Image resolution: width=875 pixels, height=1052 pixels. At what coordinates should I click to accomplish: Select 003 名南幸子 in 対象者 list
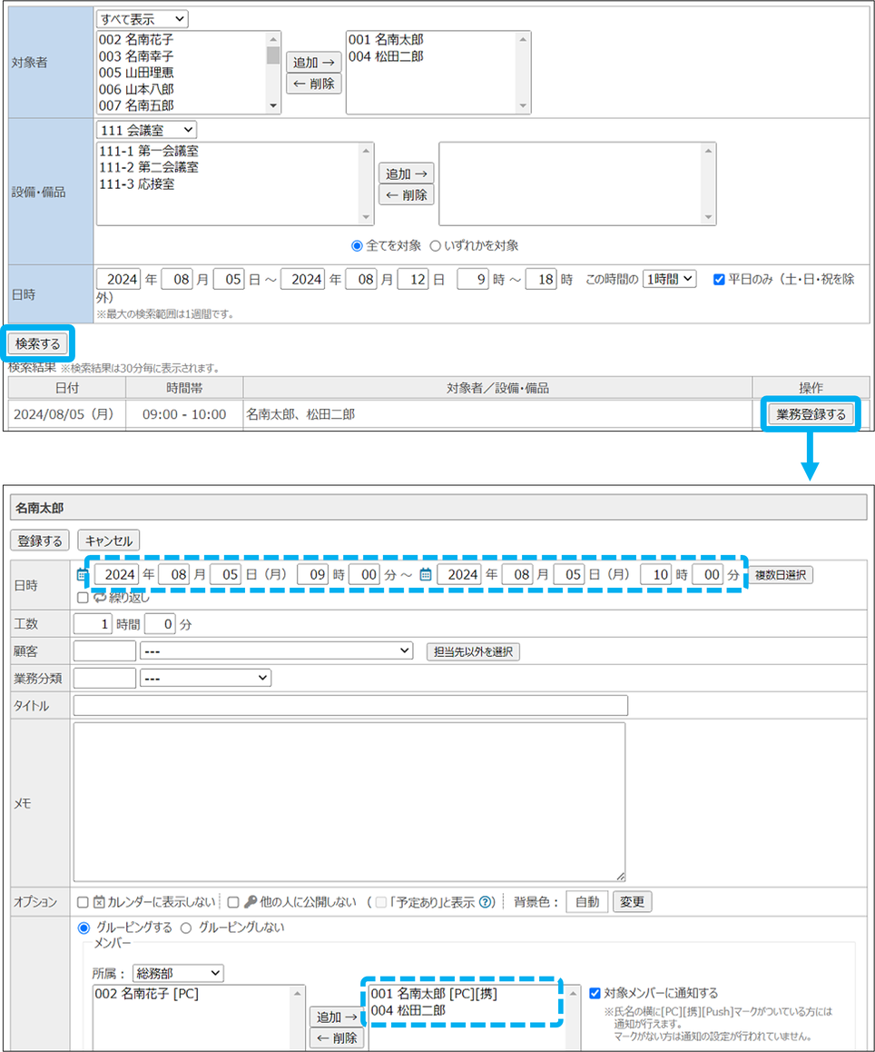(137, 56)
